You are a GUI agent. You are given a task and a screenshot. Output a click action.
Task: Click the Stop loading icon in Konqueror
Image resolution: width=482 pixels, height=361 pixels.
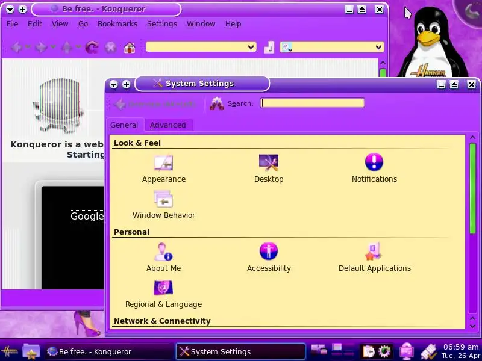111,48
